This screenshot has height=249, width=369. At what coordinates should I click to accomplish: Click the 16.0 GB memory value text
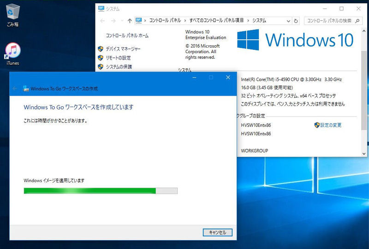267,87
